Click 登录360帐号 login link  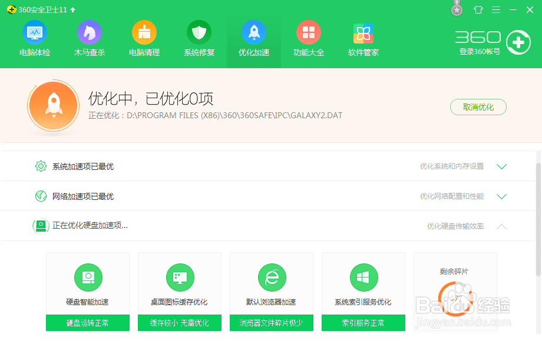(x=480, y=52)
